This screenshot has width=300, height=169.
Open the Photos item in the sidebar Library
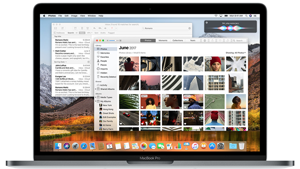106,49
